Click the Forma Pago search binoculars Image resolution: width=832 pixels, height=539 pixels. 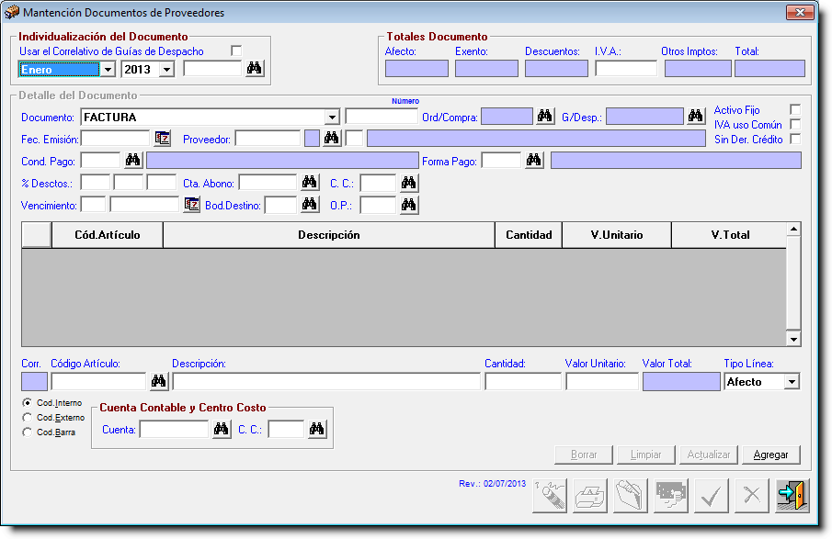click(534, 160)
